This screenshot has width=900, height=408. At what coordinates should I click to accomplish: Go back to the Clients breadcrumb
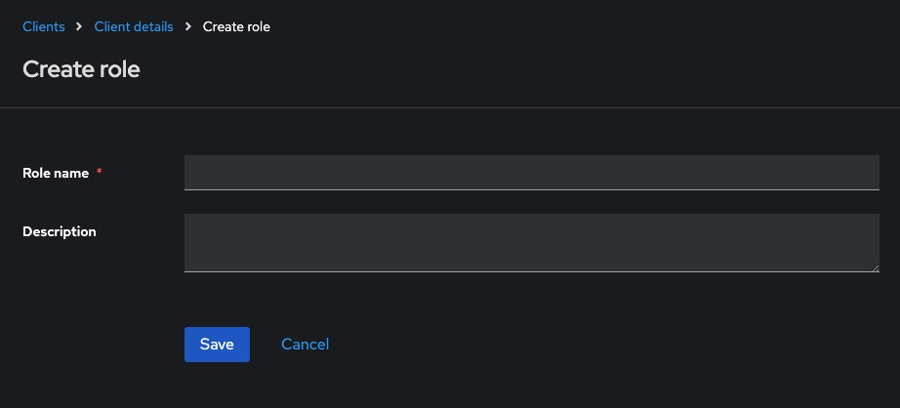tap(44, 27)
